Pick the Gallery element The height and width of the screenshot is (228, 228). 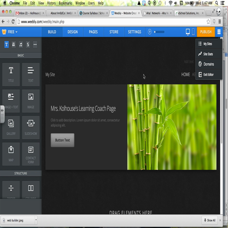11,127
